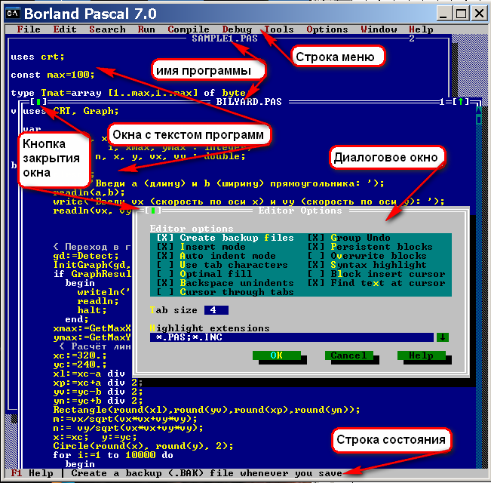This screenshot has height=483, width=491.
Task: Open the File menu
Action: pyautogui.click(x=29, y=29)
